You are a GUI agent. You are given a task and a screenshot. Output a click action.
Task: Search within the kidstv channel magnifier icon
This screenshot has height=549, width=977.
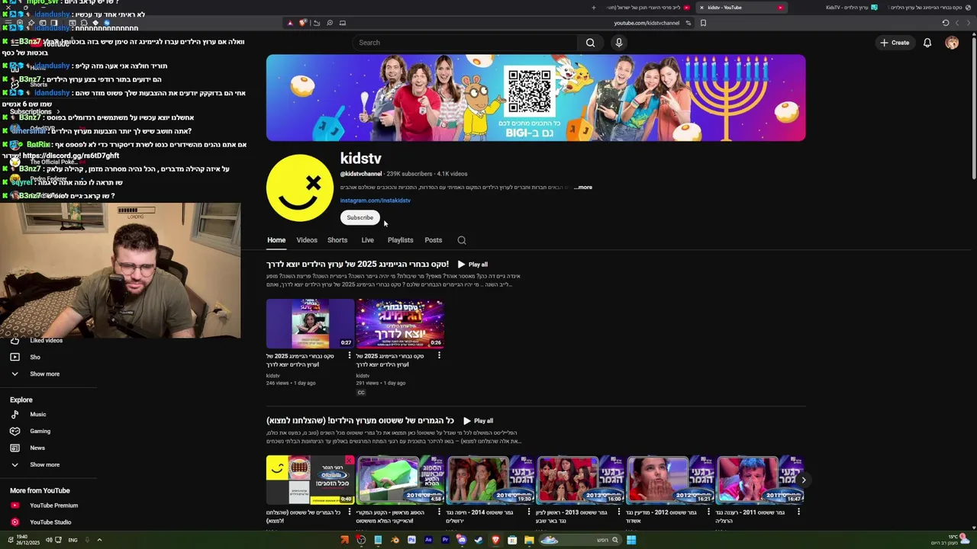(x=462, y=240)
